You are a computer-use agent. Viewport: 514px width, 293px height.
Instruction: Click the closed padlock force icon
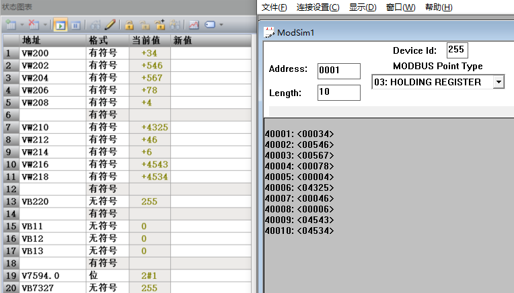coord(128,25)
